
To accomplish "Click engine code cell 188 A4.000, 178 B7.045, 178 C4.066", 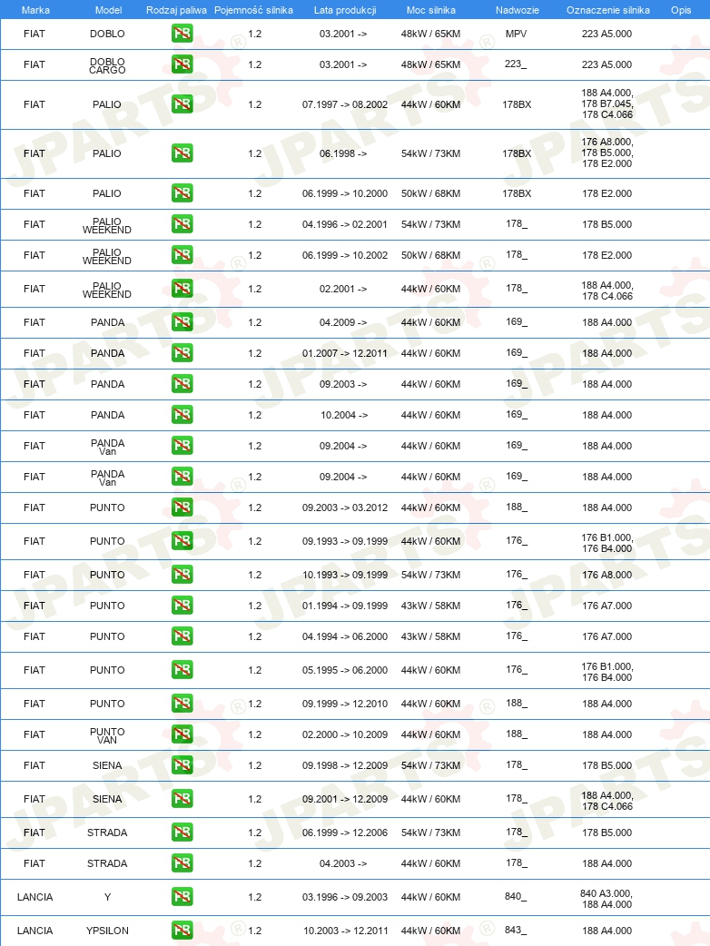I will [x=607, y=104].
